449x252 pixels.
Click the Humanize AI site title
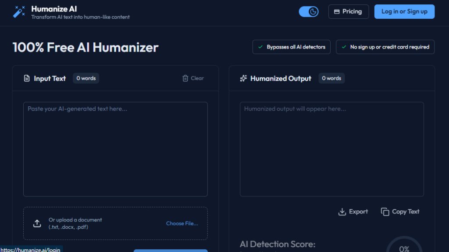(x=54, y=9)
